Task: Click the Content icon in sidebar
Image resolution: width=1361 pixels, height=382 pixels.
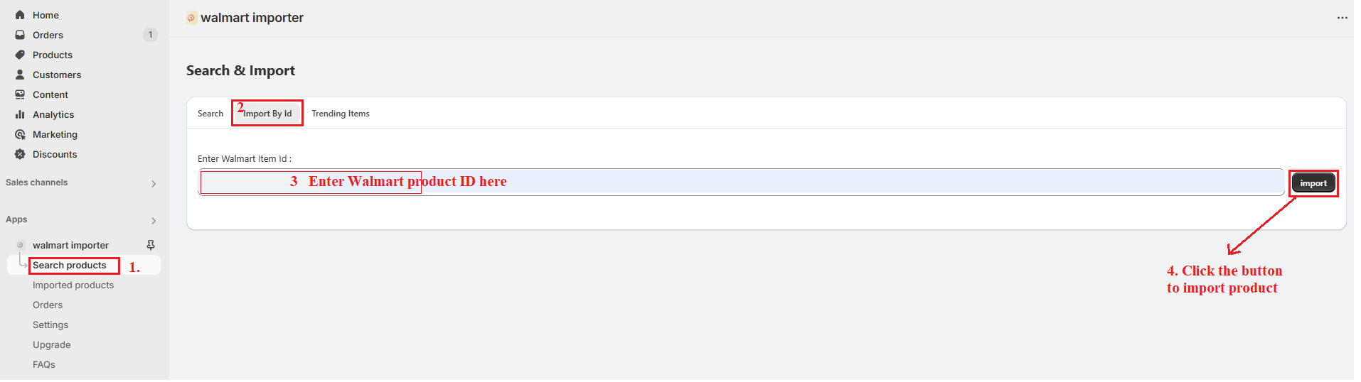Action: coord(20,94)
